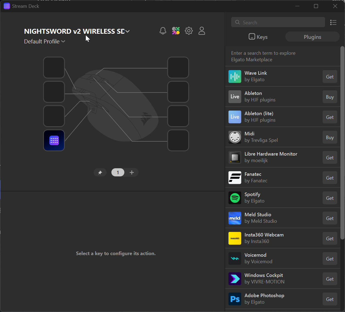
Task: Click the 'by VIVRE-MOTION' author text
Action: (x=264, y=282)
